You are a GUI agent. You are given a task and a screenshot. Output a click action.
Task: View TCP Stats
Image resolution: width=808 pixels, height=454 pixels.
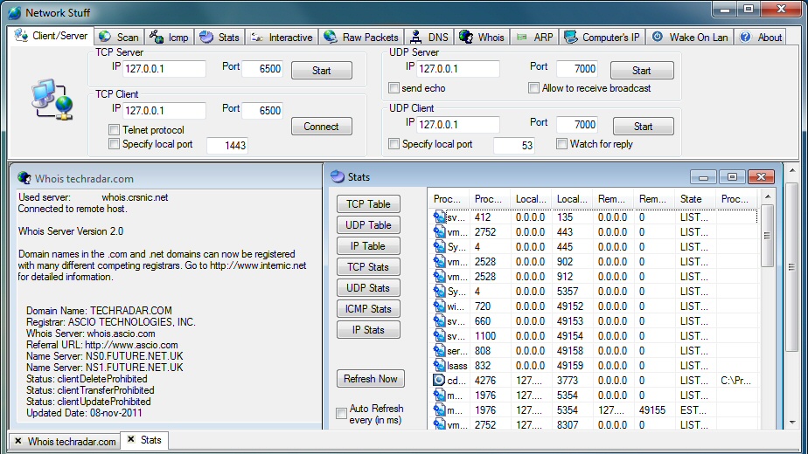point(368,267)
